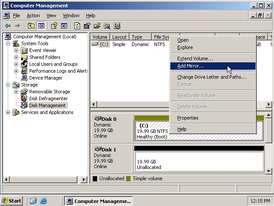Collapse the System Tools tree node
Image resolution: width=274 pixels, height=206 pixels.
tap(8, 43)
